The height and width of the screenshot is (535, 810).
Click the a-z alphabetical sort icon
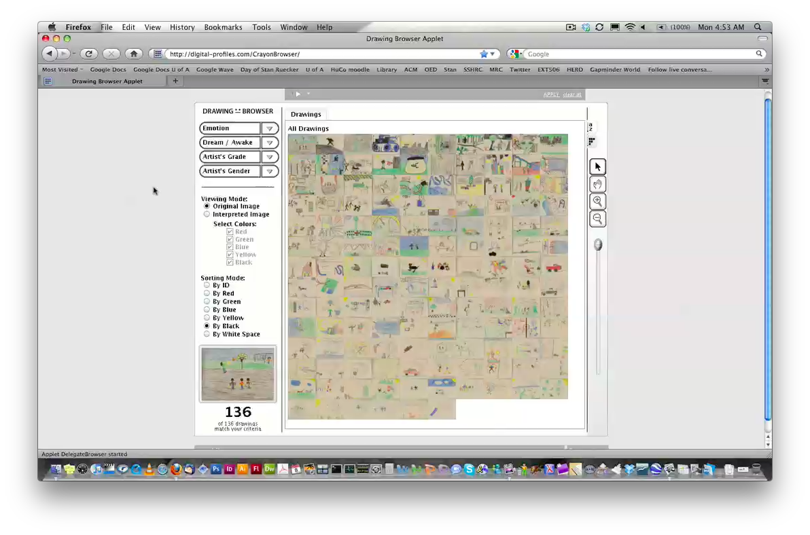590,126
